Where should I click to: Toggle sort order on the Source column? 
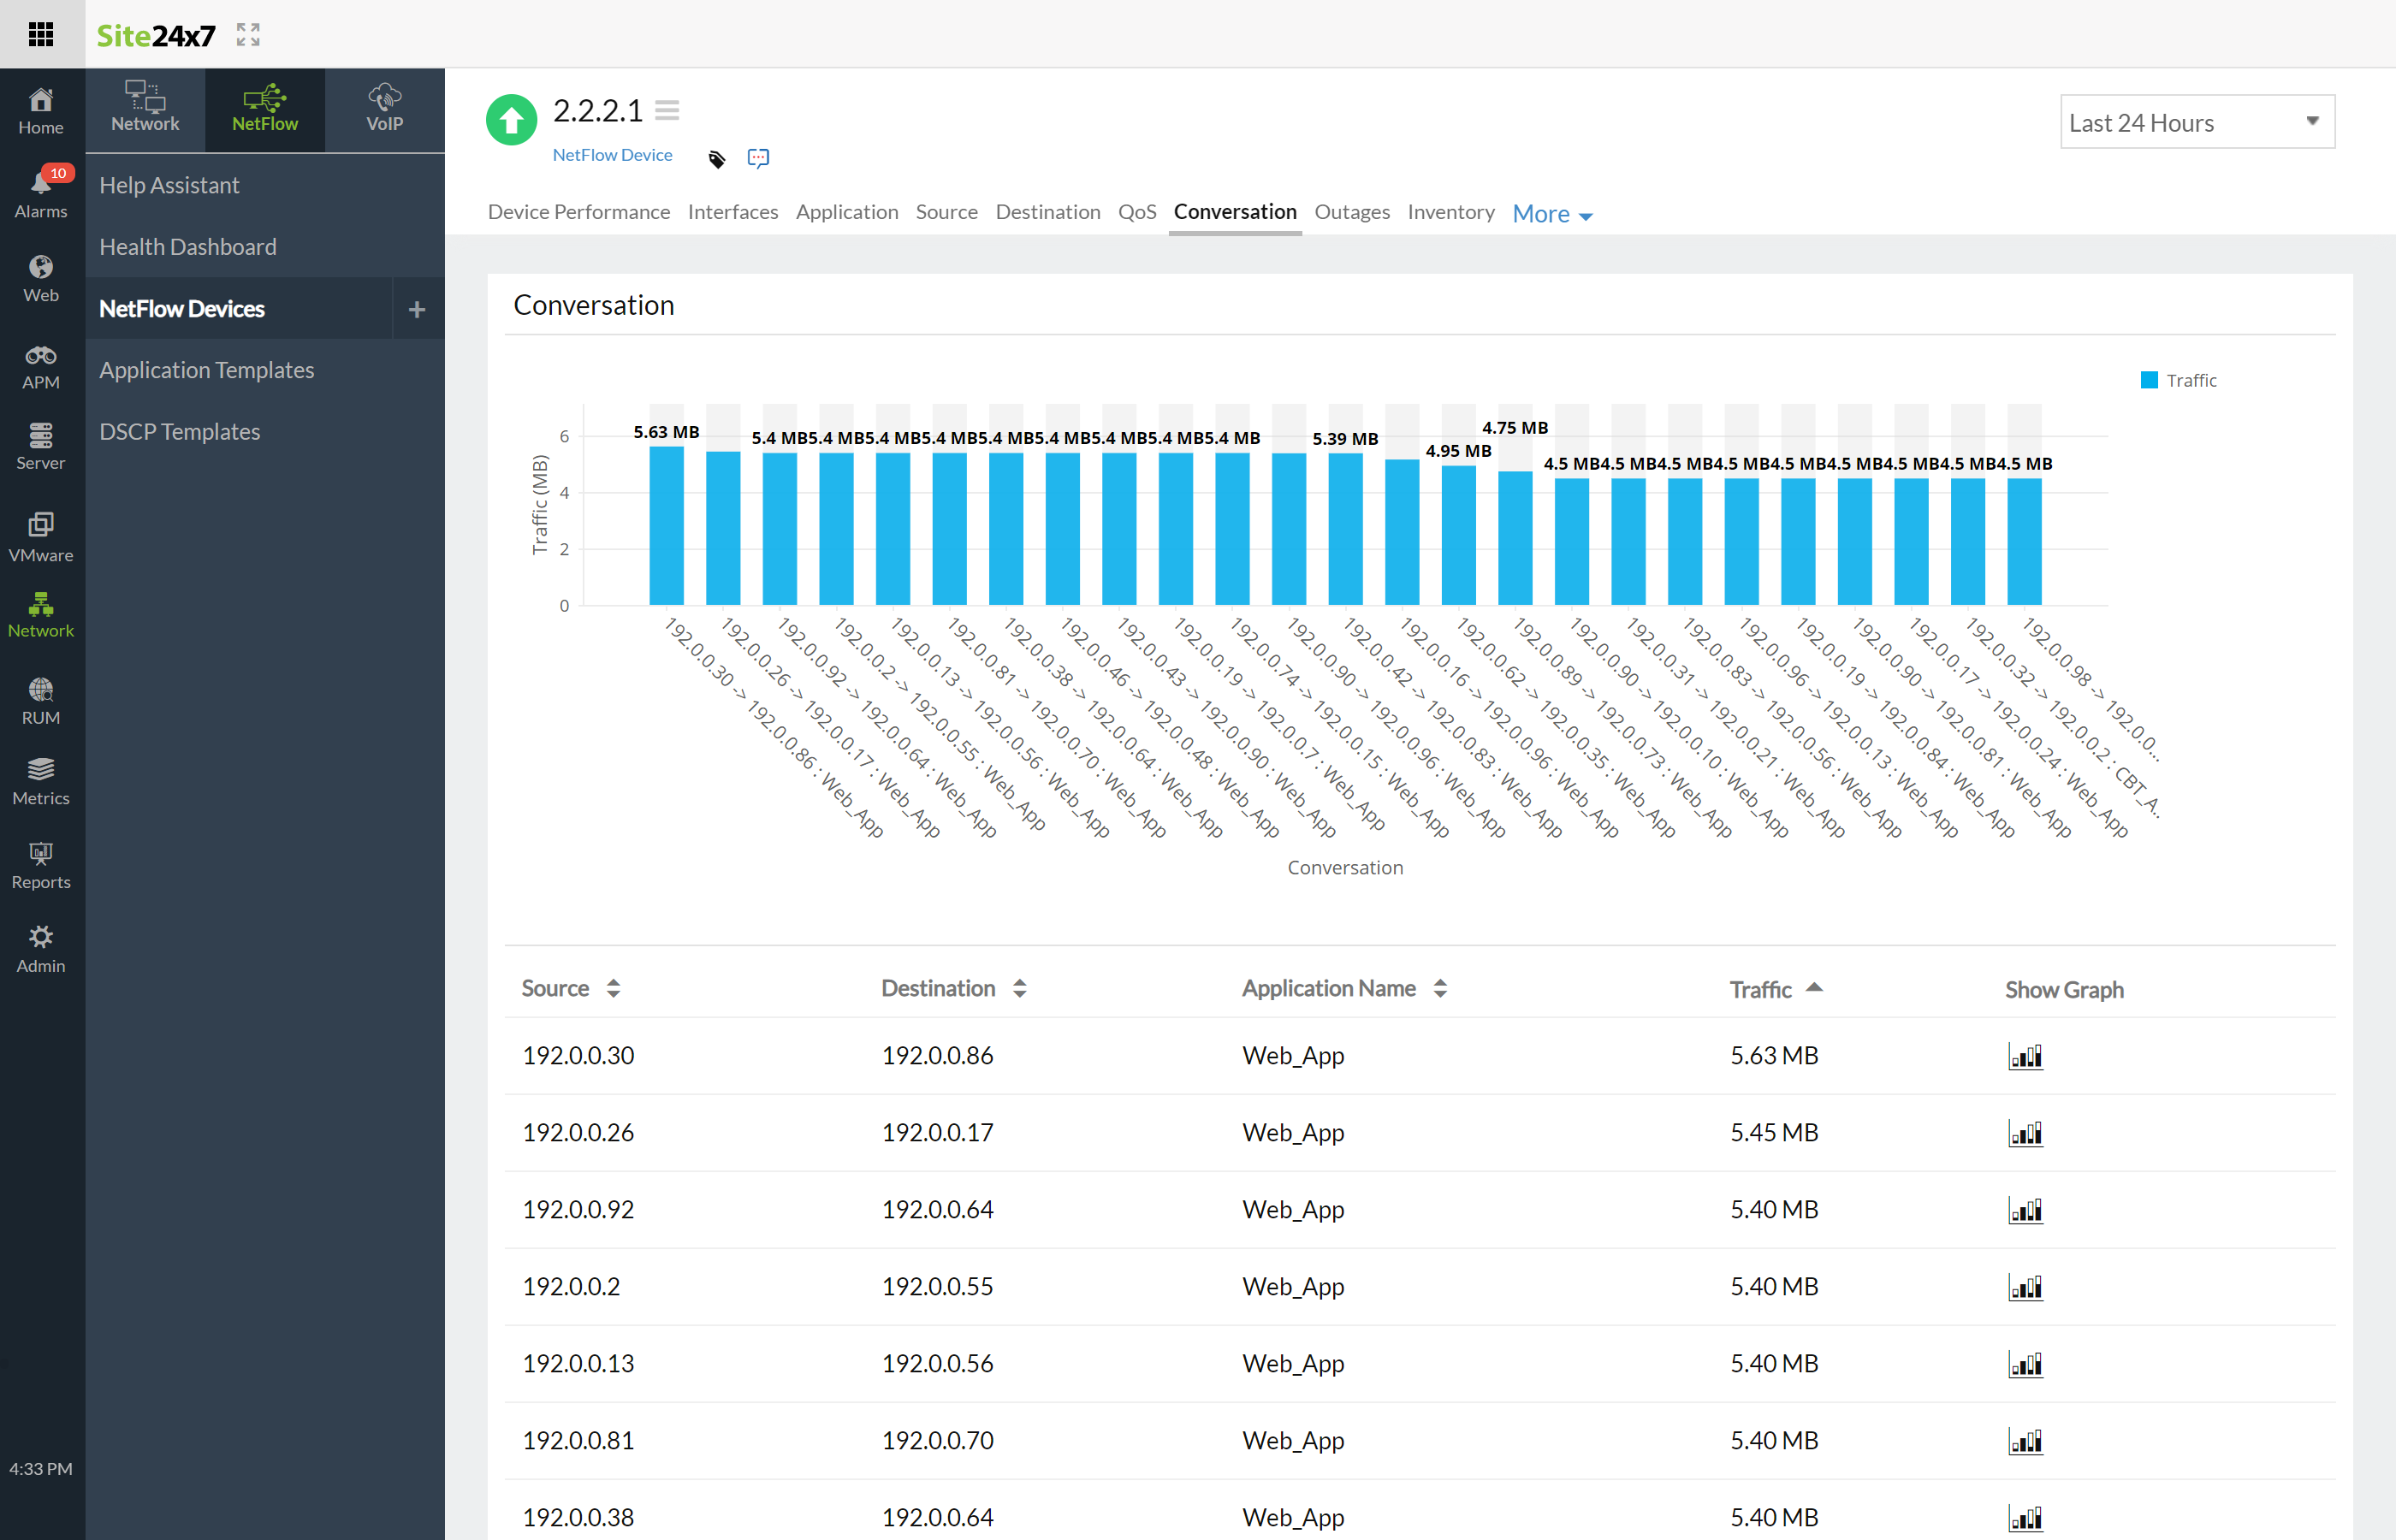coord(614,988)
